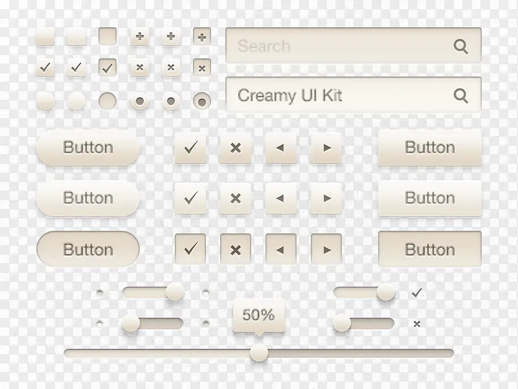The height and width of the screenshot is (389, 518).
Task: Click the magnifier icon in the empty Search field
Action: pyautogui.click(x=461, y=46)
